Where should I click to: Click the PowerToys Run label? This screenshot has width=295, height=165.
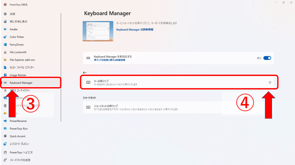tap(19, 129)
